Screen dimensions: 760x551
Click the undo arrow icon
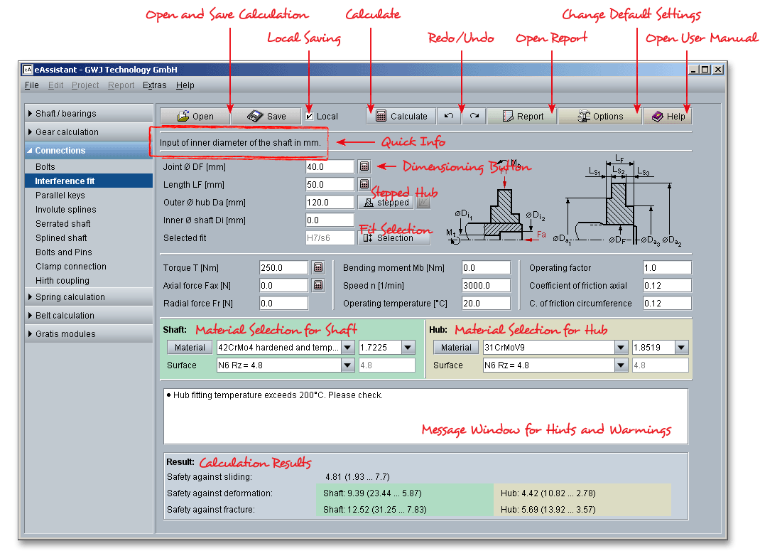coord(449,116)
